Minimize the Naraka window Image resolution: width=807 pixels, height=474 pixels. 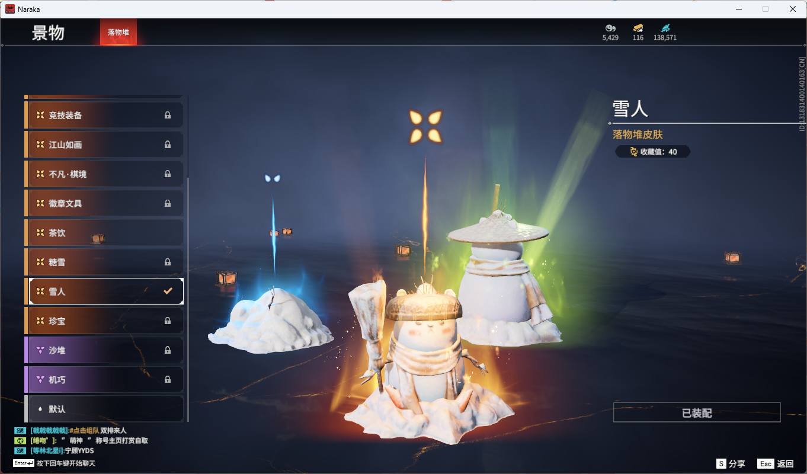coord(739,9)
